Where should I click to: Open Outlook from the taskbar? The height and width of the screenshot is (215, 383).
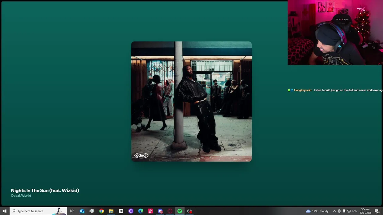(x=82, y=211)
